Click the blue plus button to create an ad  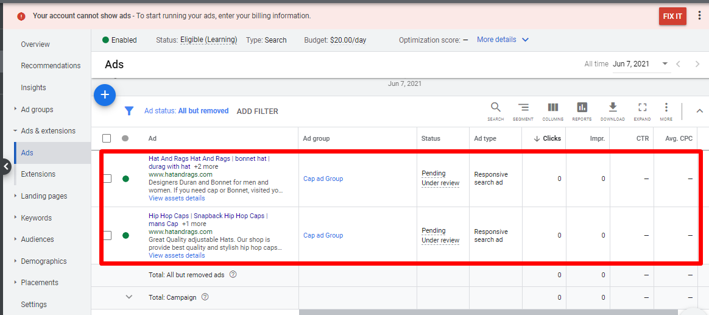105,95
